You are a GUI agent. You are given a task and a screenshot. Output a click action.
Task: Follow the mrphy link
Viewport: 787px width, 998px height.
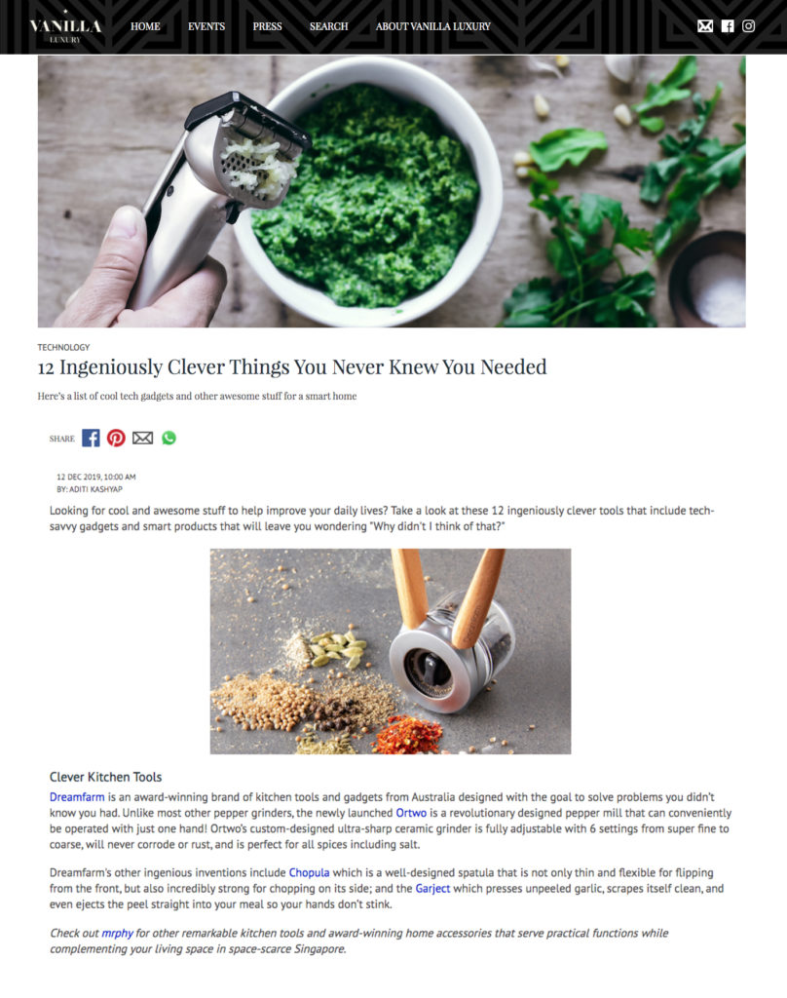click(x=118, y=933)
